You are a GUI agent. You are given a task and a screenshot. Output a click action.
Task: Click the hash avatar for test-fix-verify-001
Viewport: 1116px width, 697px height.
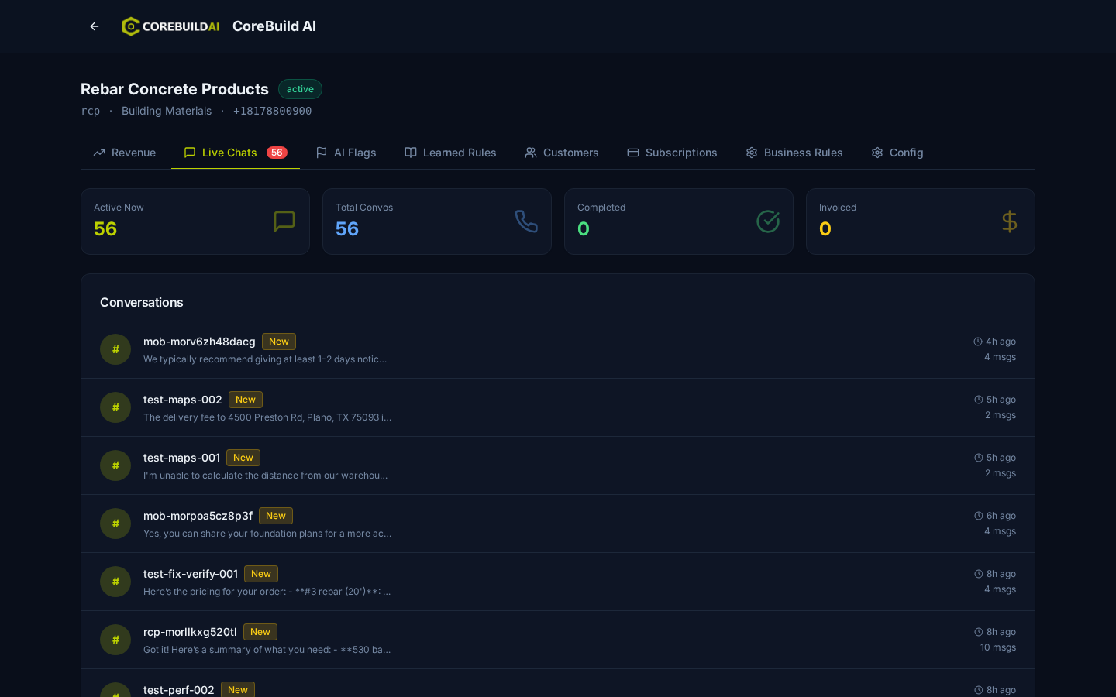tap(115, 582)
